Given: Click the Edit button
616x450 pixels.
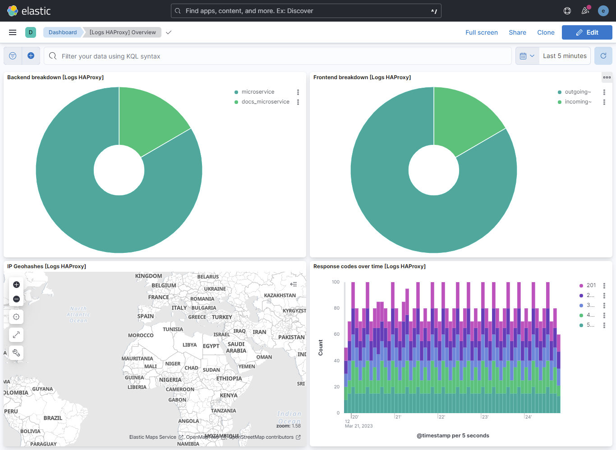Looking at the screenshot, I should [587, 32].
